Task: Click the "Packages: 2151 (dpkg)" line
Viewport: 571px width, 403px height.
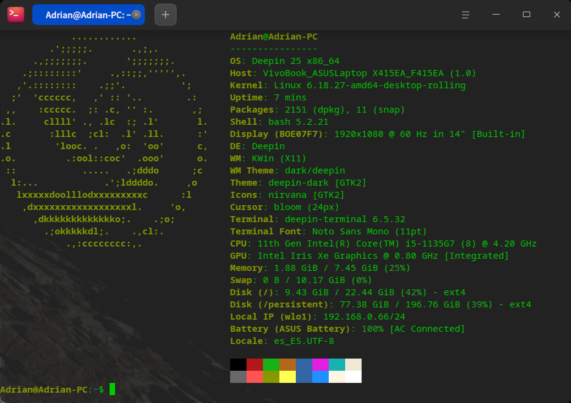Action: [317, 110]
